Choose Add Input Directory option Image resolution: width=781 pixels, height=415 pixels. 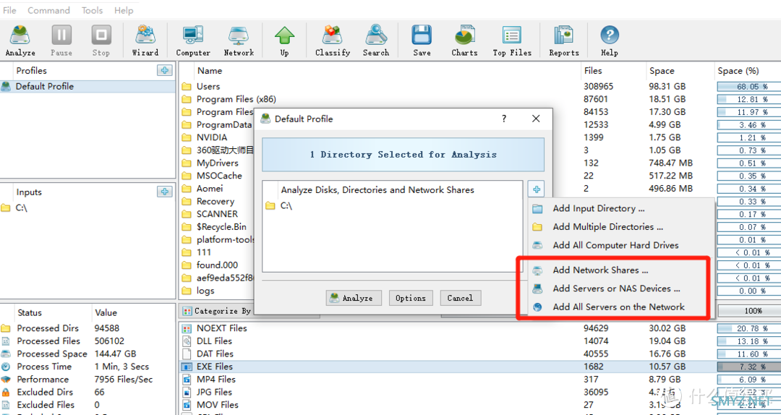[621, 208]
